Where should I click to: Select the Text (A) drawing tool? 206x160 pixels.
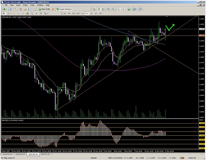click(36, 13)
